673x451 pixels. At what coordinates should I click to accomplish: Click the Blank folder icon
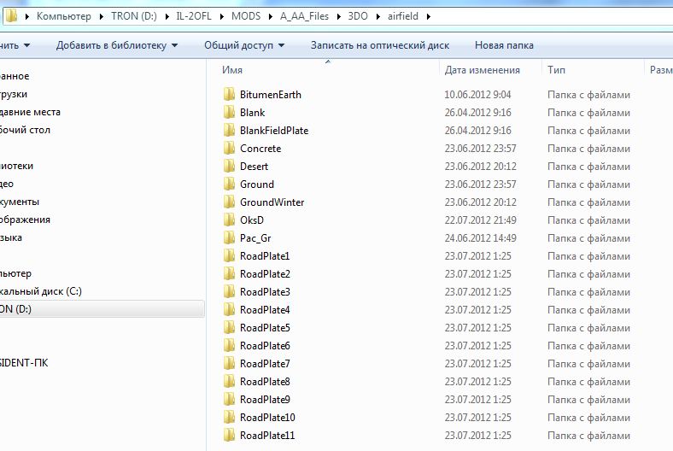229,112
